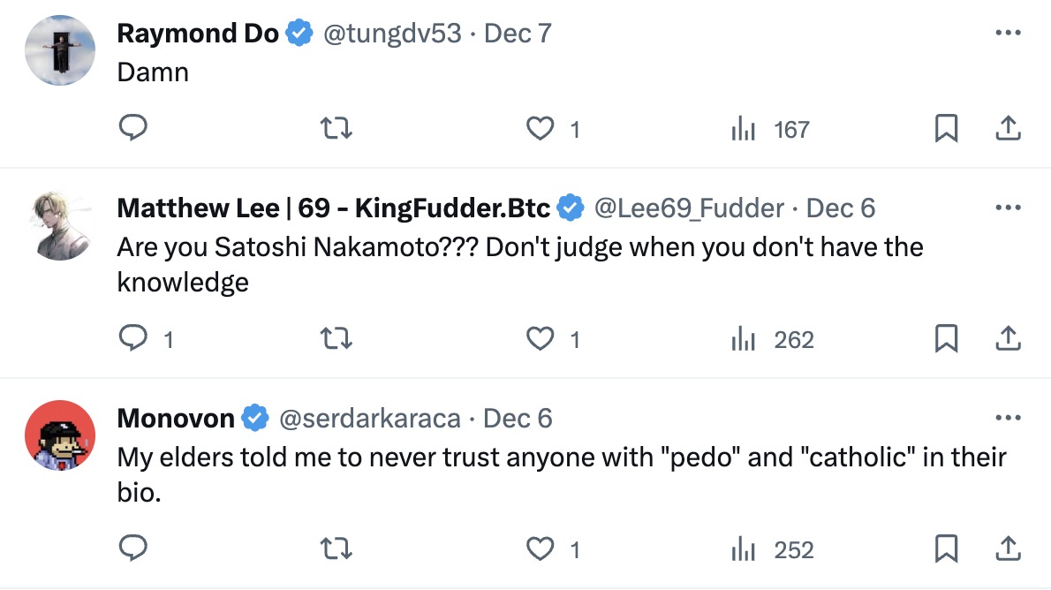Reply to Raymond Do's "Damn" tweet
Viewport: 1051px width, 590px height.
(x=132, y=130)
